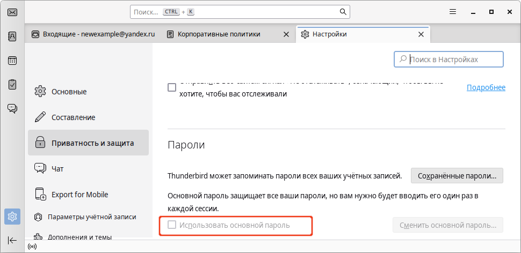Click the Основной пароль защищает description text
The image size is (521, 253).
click(x=323, y=202)
